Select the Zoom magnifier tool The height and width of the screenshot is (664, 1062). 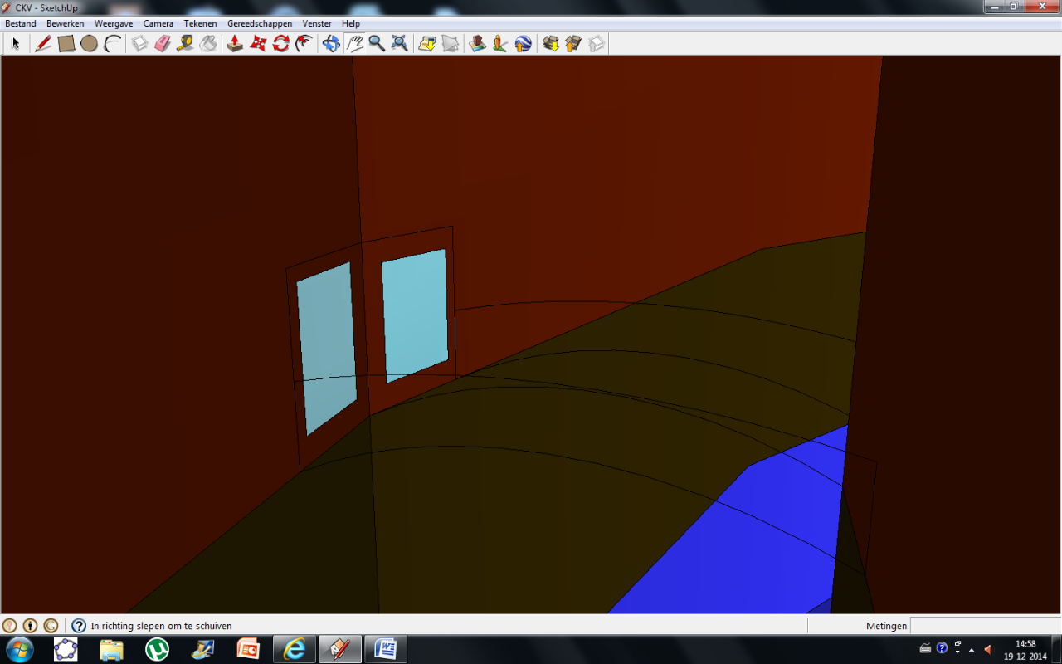click(378, 44)
